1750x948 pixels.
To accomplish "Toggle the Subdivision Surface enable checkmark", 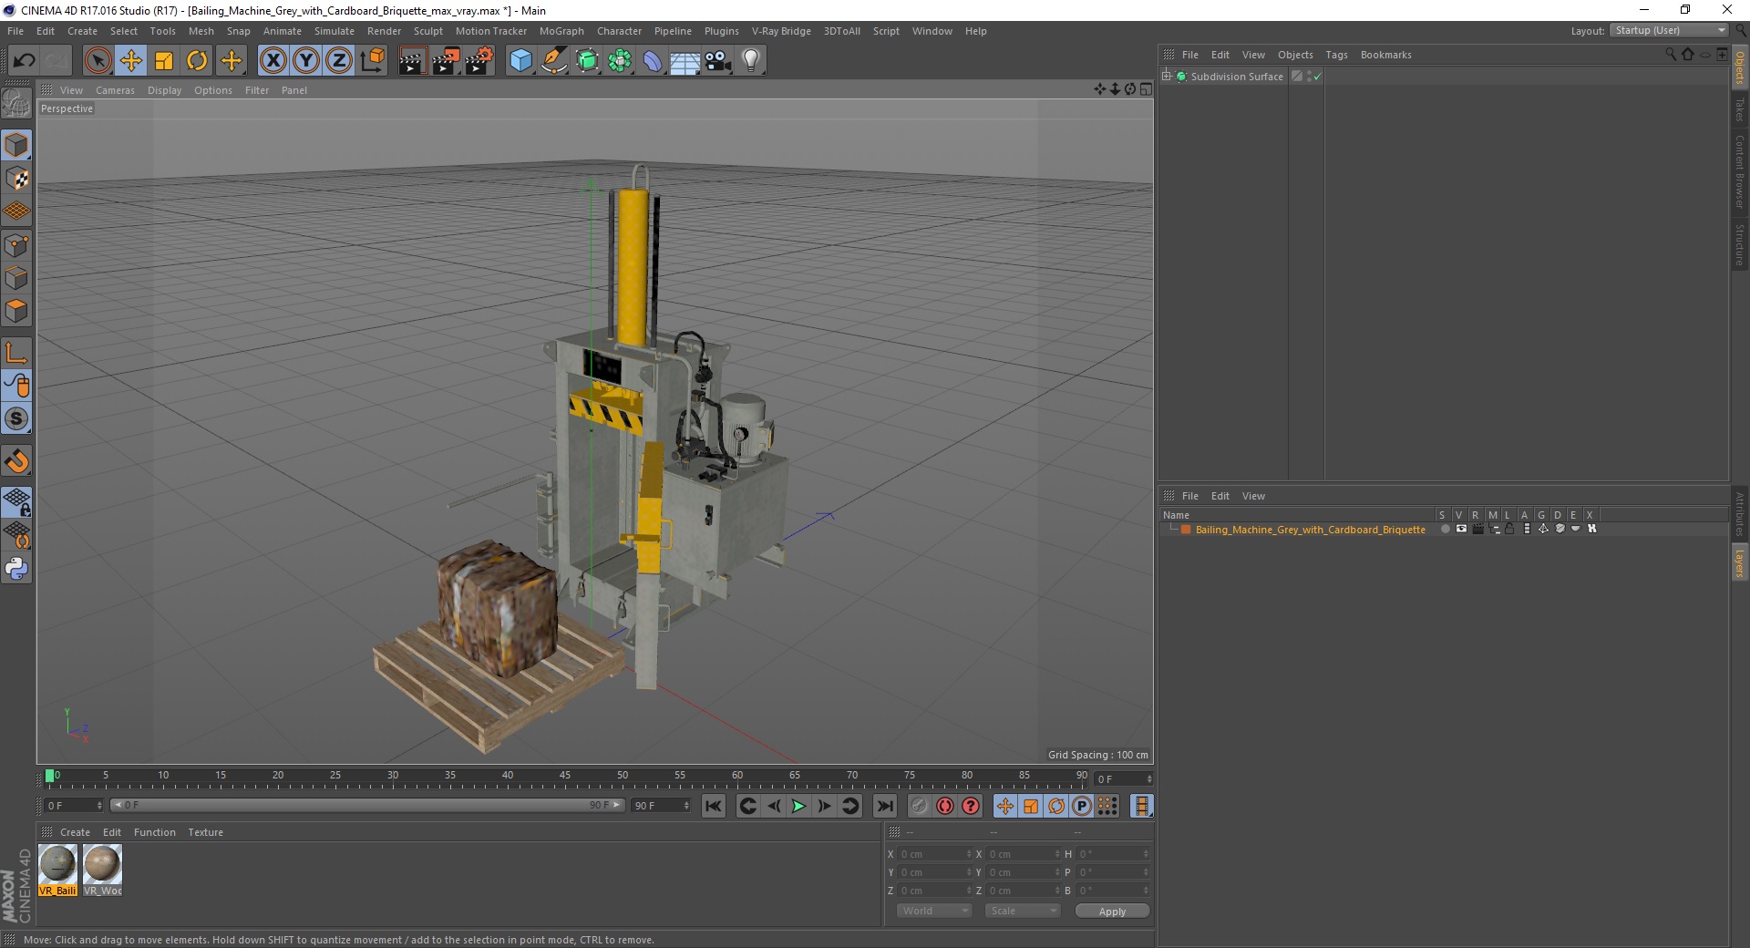I will tap(1317, 77).
